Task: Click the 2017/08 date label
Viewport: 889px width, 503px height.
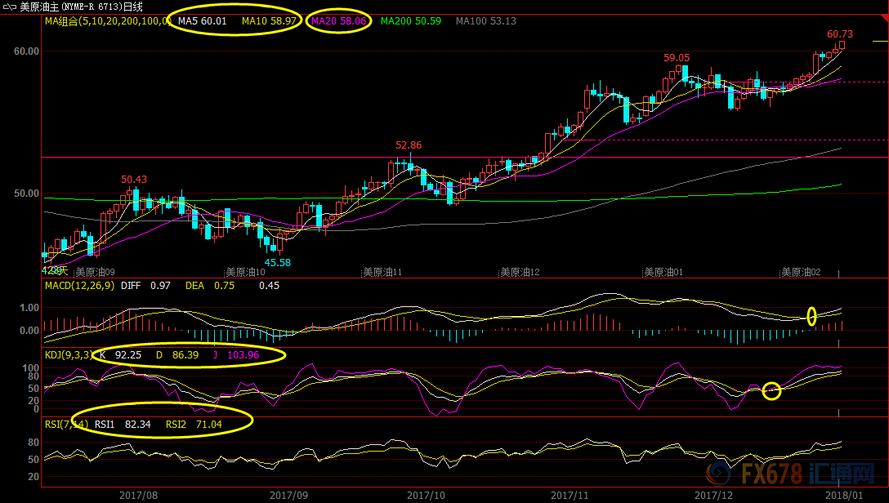Action: (138, 496)
